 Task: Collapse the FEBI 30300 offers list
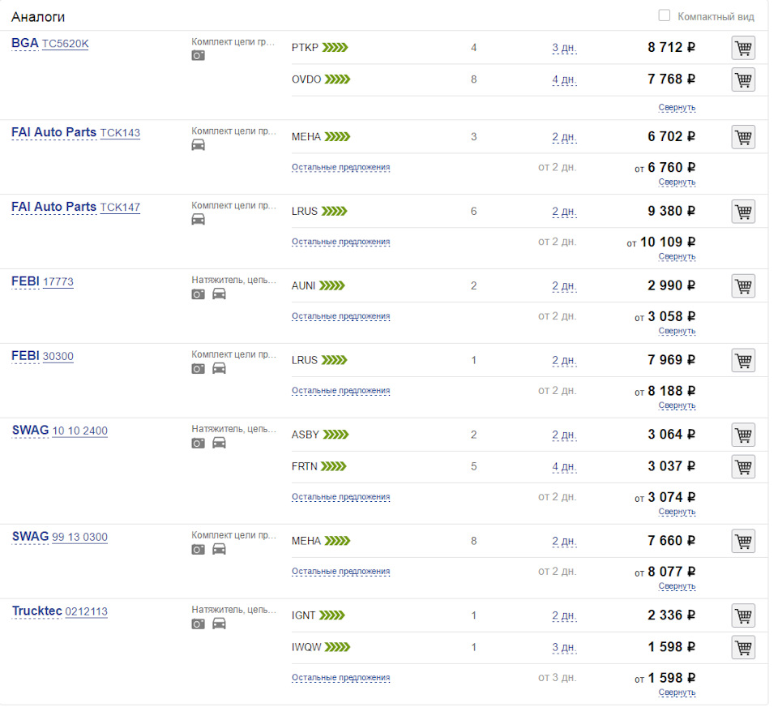pos(677,405)
